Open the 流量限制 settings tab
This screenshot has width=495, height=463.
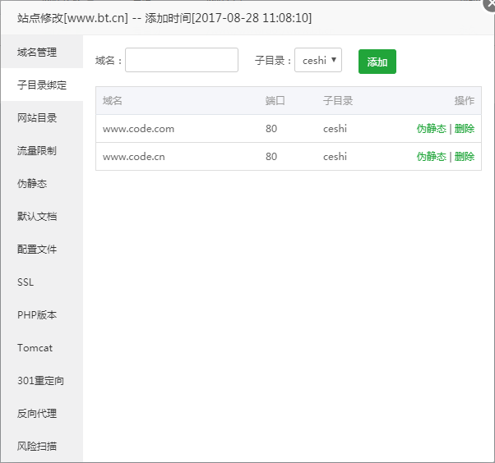point(38,151)
